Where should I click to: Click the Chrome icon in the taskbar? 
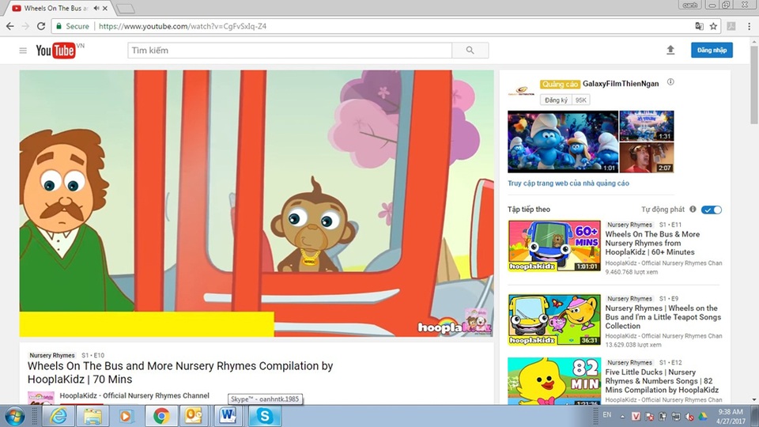160,416
